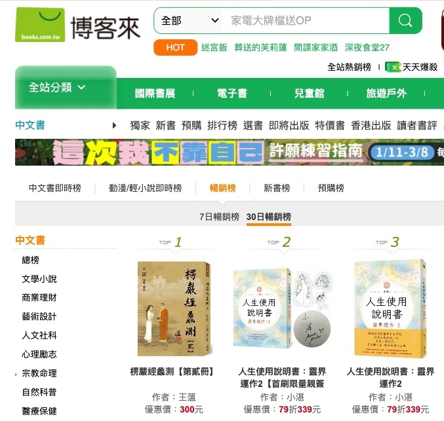The width and height of the screenshot is (444, 421).
Task: Open the TOP 2 signed edition cover
Action: [282, 308]
